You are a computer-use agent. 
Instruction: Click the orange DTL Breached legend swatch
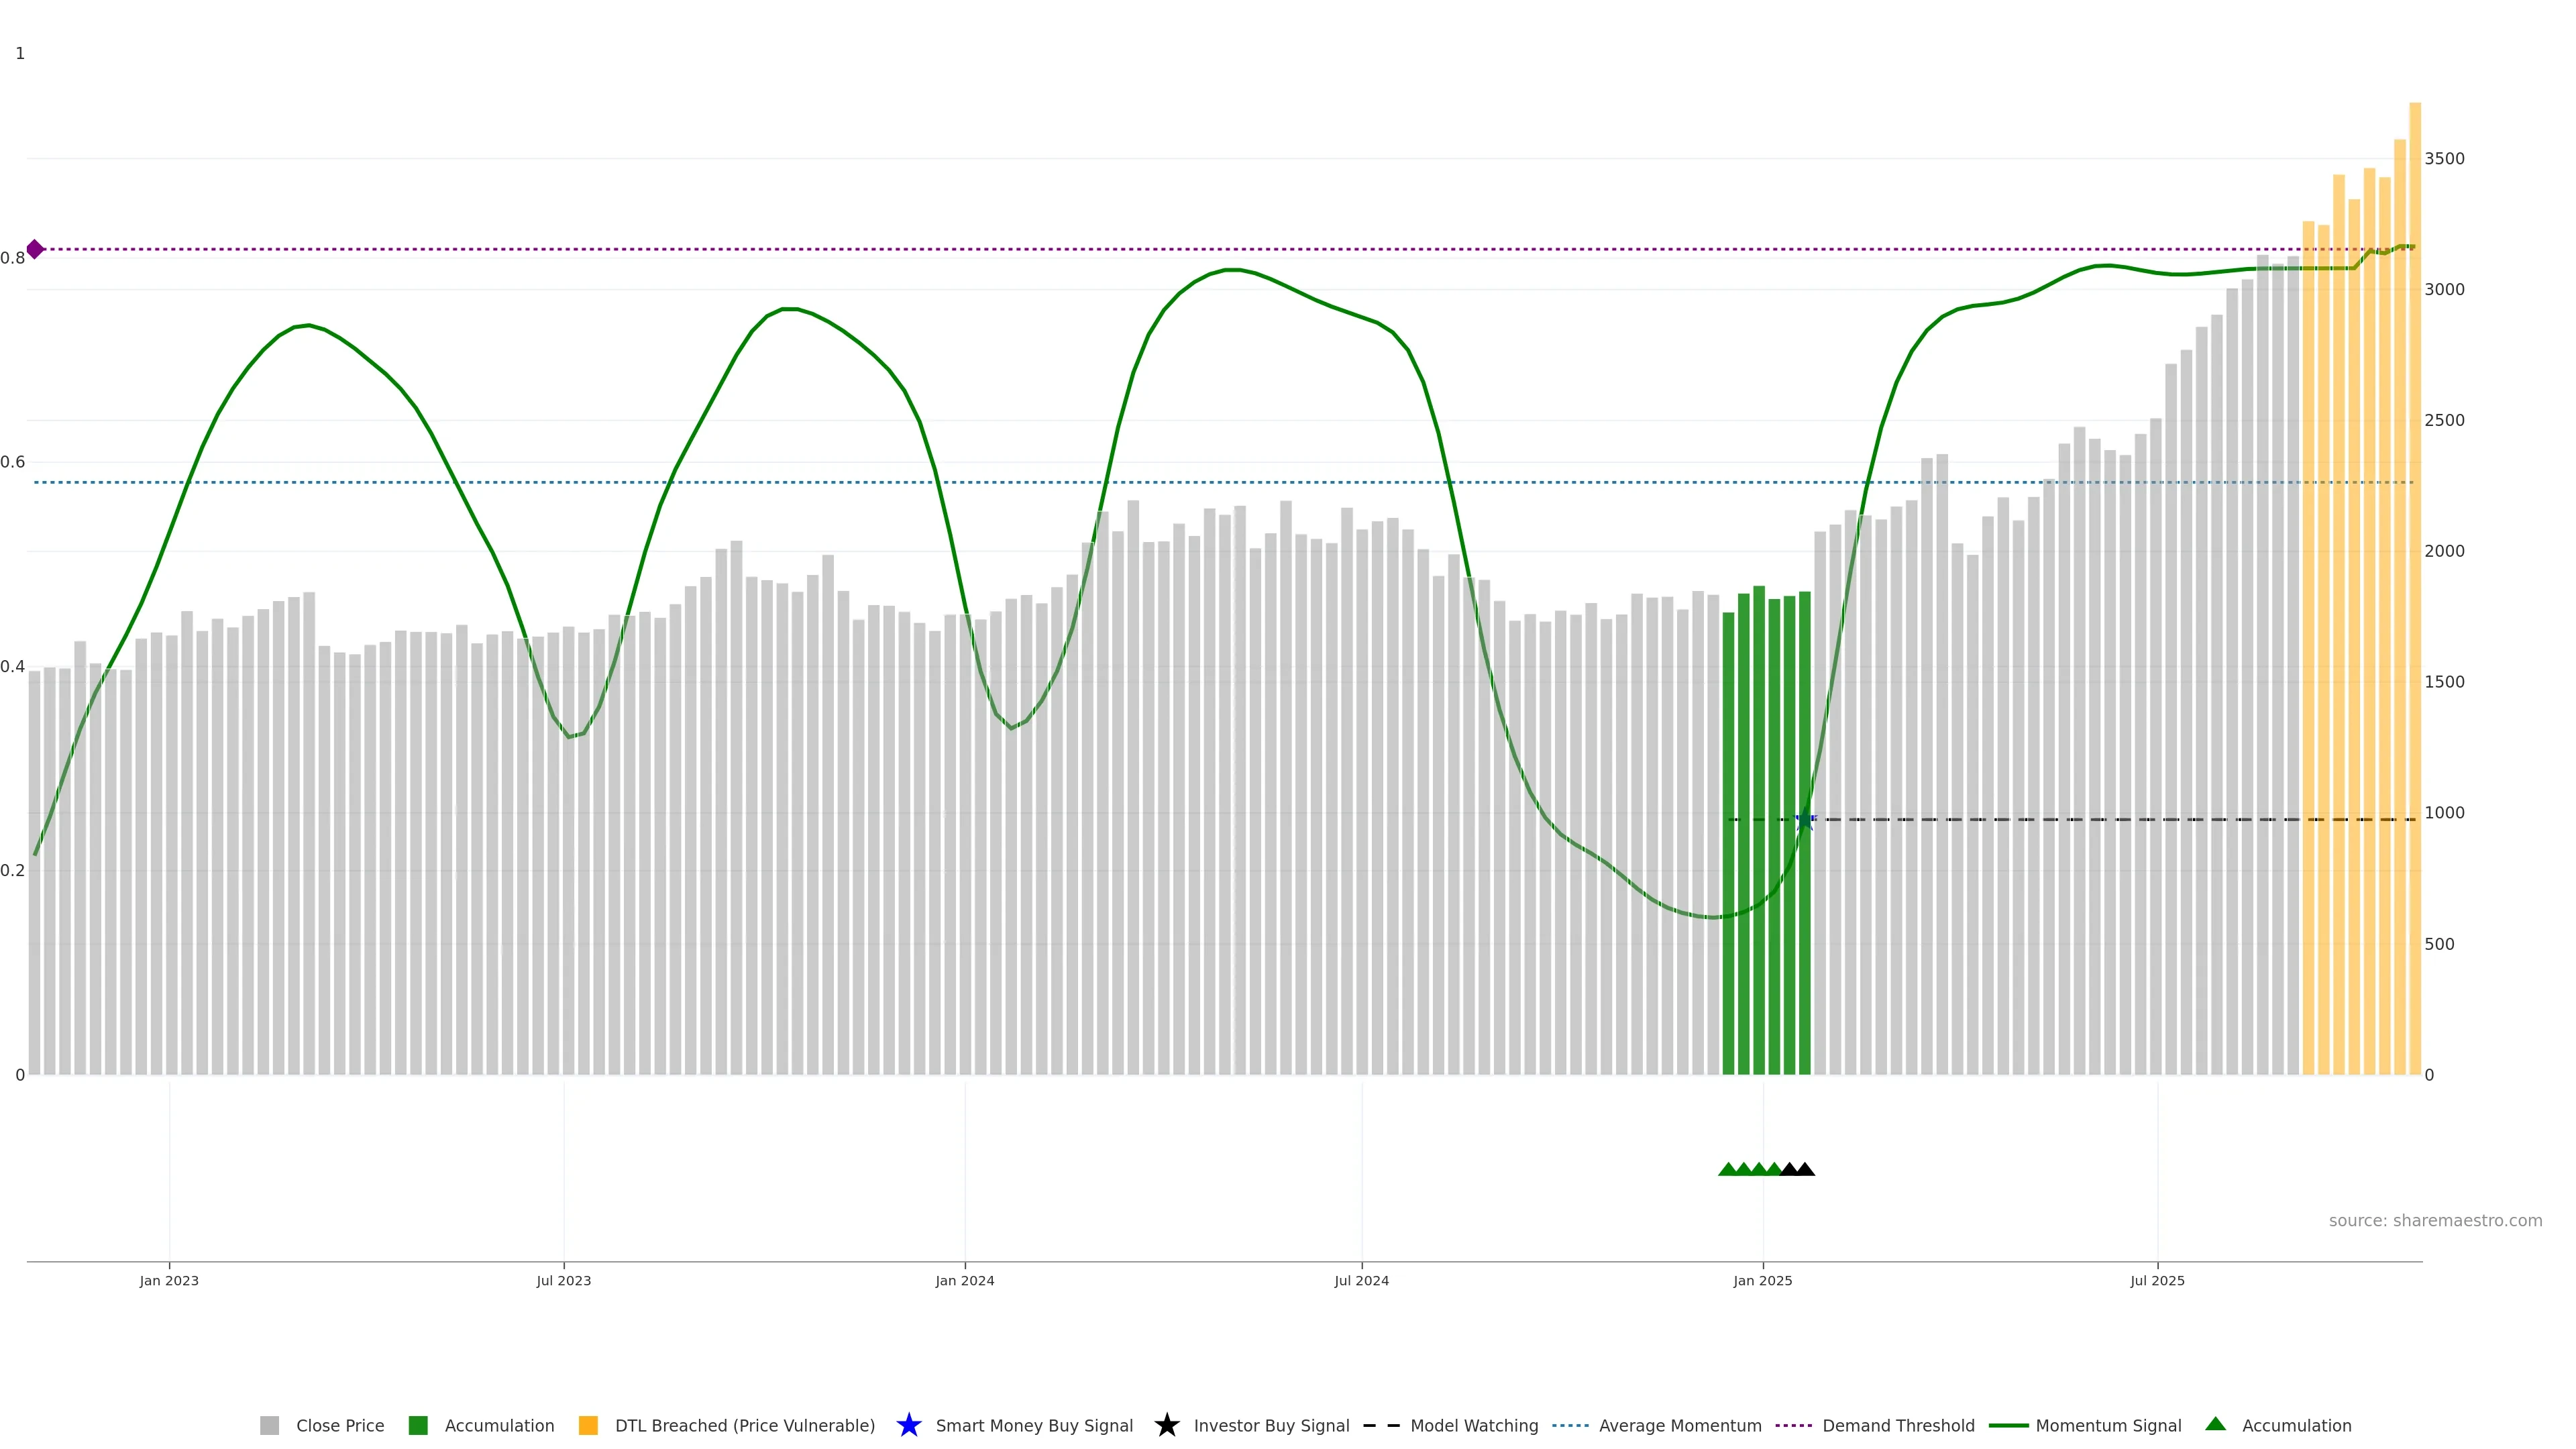pos(588,1425)
